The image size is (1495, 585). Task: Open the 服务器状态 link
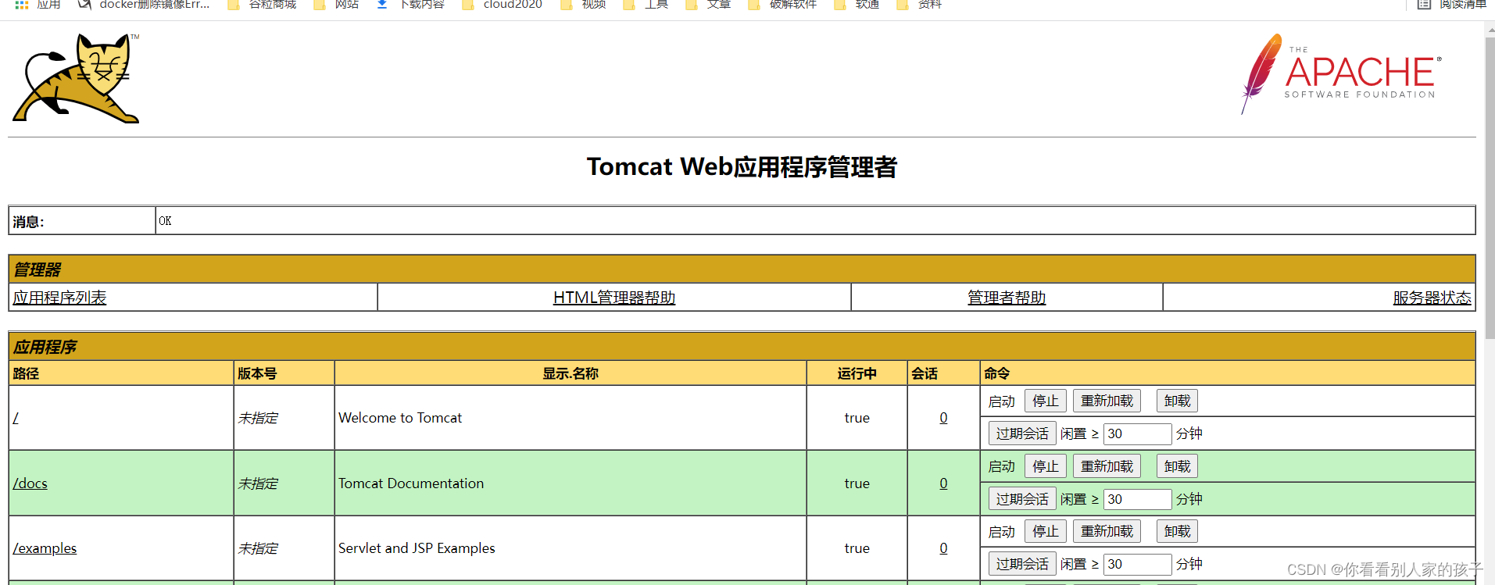tap(1432, 298)
